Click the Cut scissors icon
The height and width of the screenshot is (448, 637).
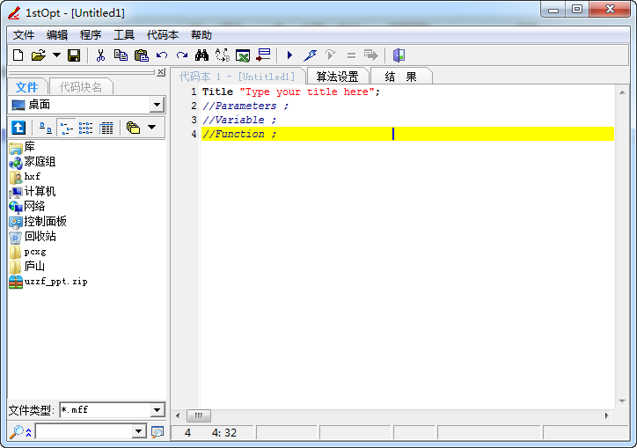(100, 55)
